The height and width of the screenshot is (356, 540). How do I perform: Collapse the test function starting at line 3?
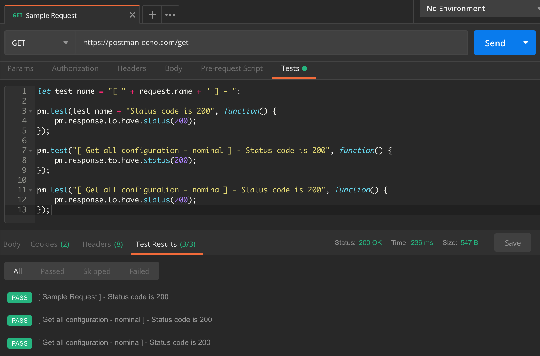coord(30,111)
